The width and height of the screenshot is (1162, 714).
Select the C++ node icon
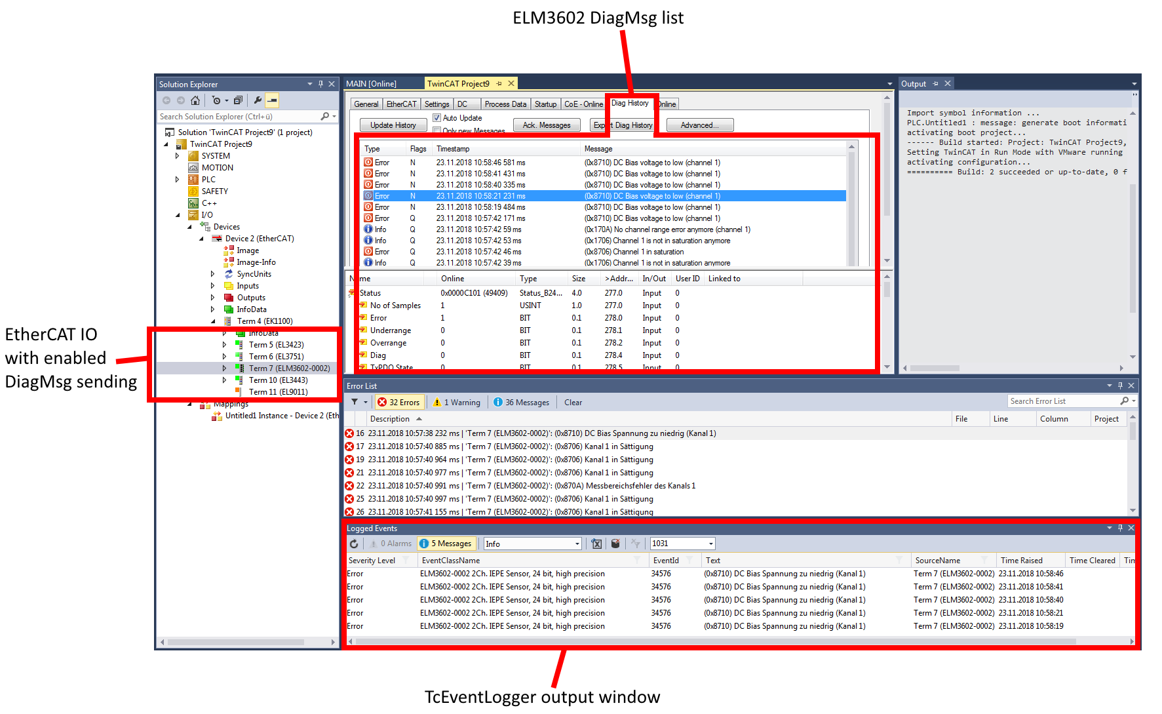[x=193, y=203]
